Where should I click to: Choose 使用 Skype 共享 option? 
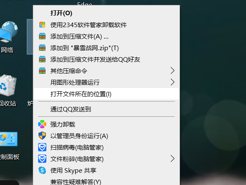pos(106,170)
